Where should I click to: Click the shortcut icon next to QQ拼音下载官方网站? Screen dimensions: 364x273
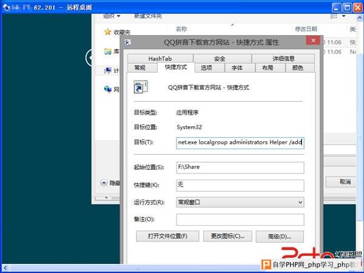pyautogui.click(x=141, y=87)
